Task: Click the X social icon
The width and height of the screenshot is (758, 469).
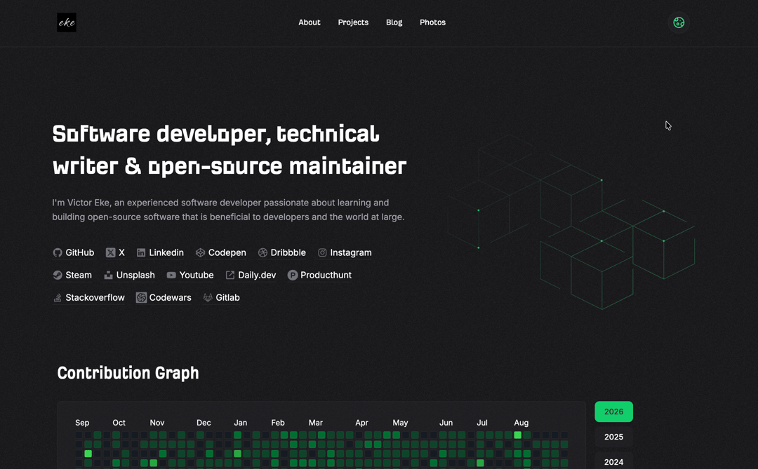Action: tap(111, 252)
